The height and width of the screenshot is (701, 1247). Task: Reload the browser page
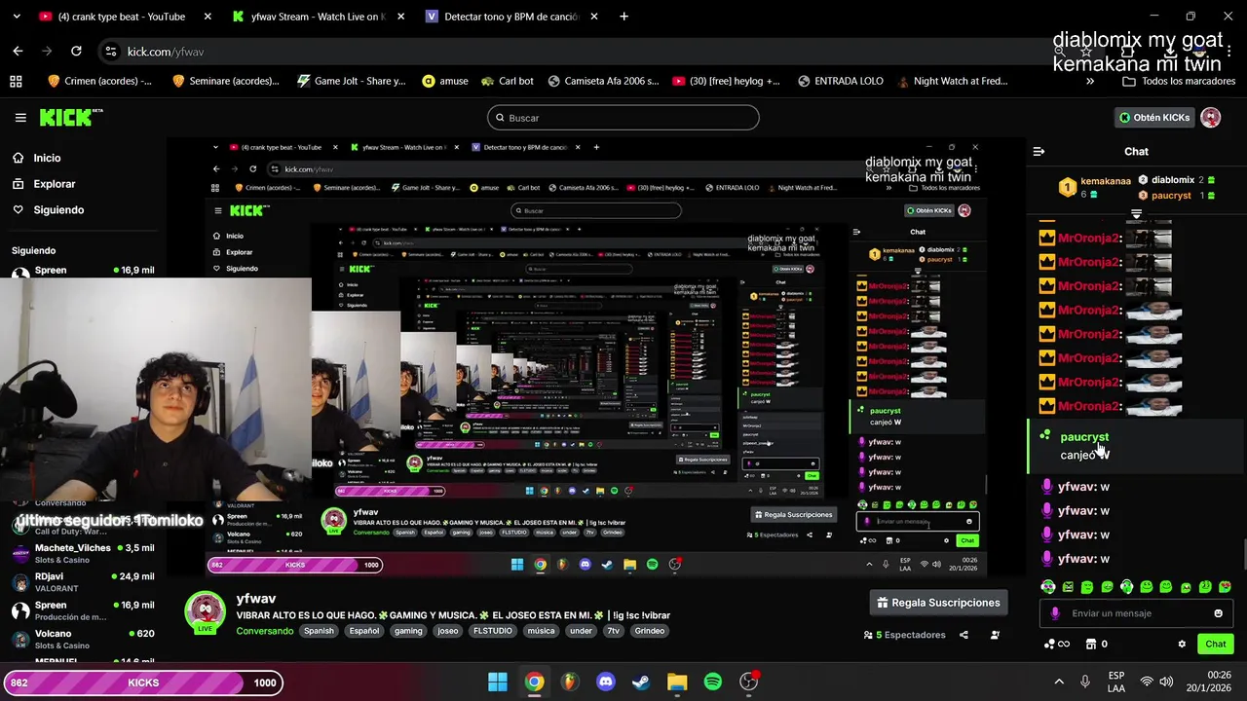pyautogui.click(x=76, y=52)
